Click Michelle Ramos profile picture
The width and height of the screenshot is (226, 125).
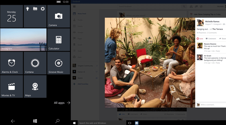[200, 23]
